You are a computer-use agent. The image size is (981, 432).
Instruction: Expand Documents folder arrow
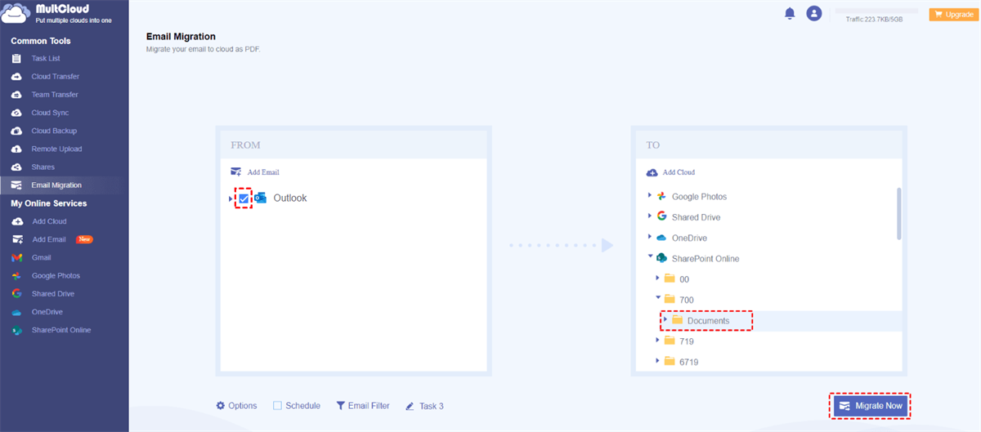665,319
